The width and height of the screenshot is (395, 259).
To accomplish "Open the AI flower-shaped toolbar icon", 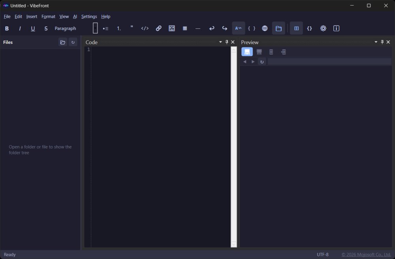I will 323,28.
